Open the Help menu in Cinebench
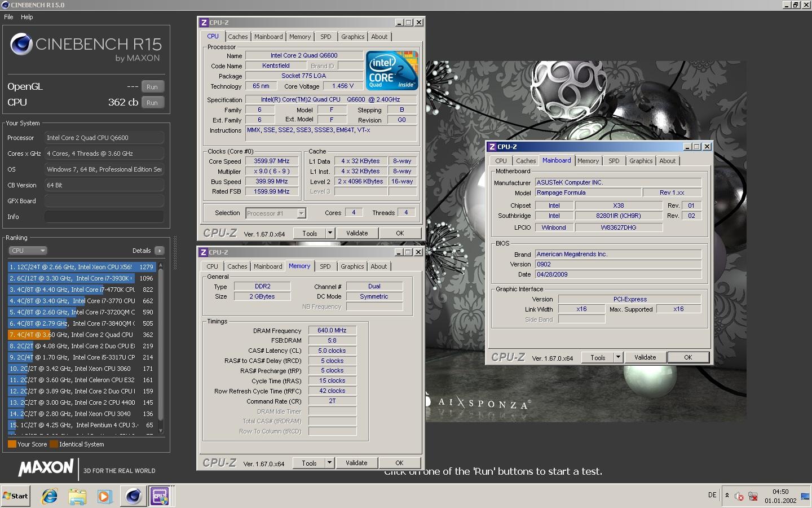 27,17
